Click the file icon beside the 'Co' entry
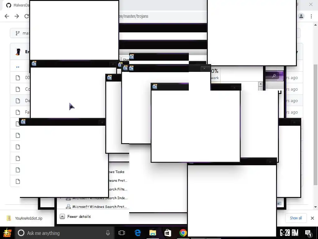 tap(18, 89)
